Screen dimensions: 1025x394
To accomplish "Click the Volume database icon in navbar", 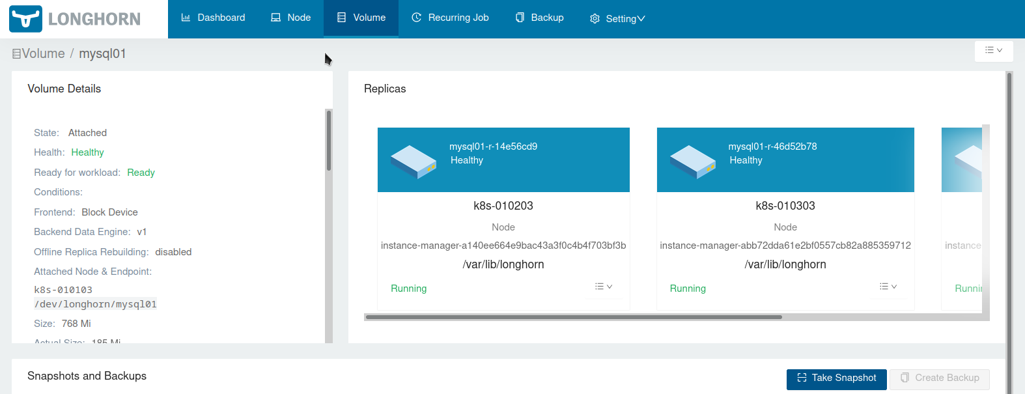I will pos(341,18).
